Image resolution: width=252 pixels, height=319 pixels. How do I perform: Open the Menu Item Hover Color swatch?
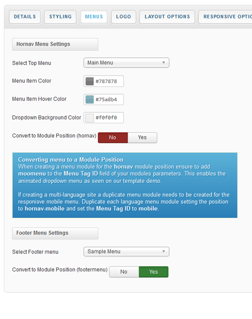point(90,100)
